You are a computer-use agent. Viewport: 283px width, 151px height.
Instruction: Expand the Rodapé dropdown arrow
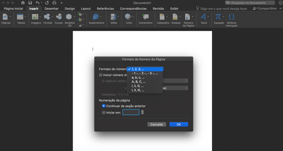tap(180, 17)
